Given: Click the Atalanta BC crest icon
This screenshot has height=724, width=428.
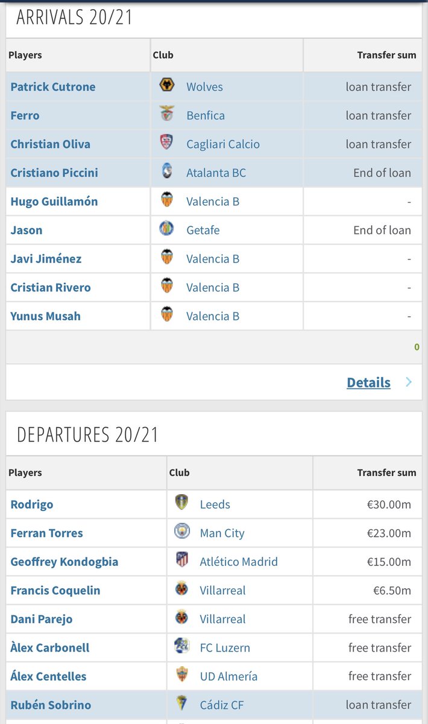Looking at the screenshot, I should click(x=167, y=171).
